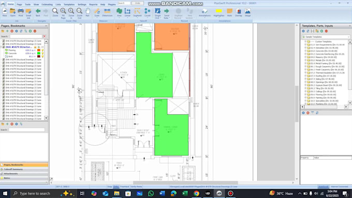352x198 pixels.
Task: Select the Pages, Bookmarks panel section
Action: (24, 165)
